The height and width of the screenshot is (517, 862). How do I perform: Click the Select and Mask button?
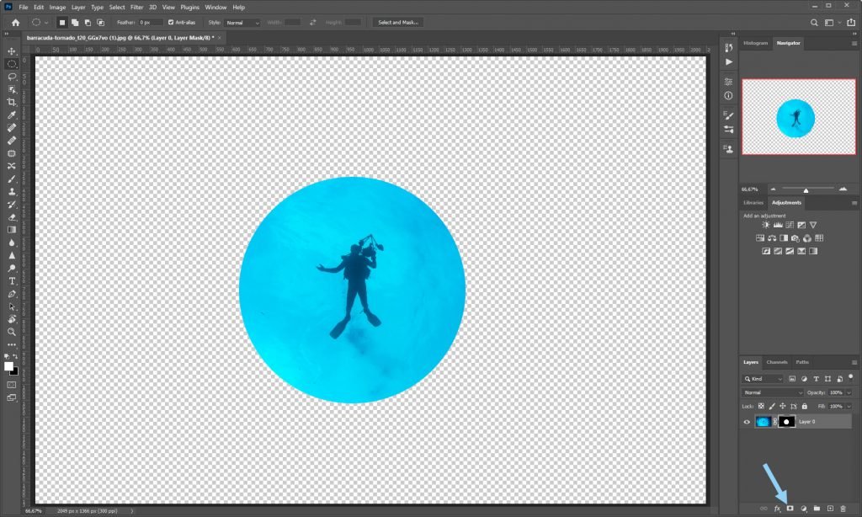point(397,22)
